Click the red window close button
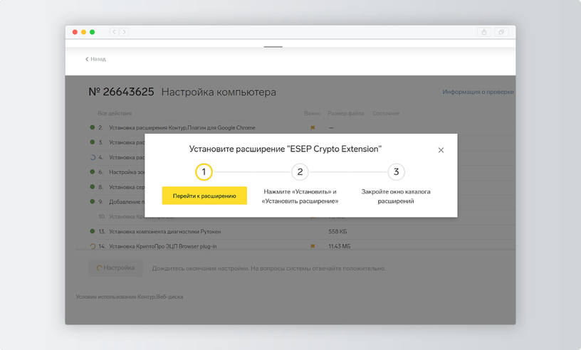581x350 pixels. [75, 32]
